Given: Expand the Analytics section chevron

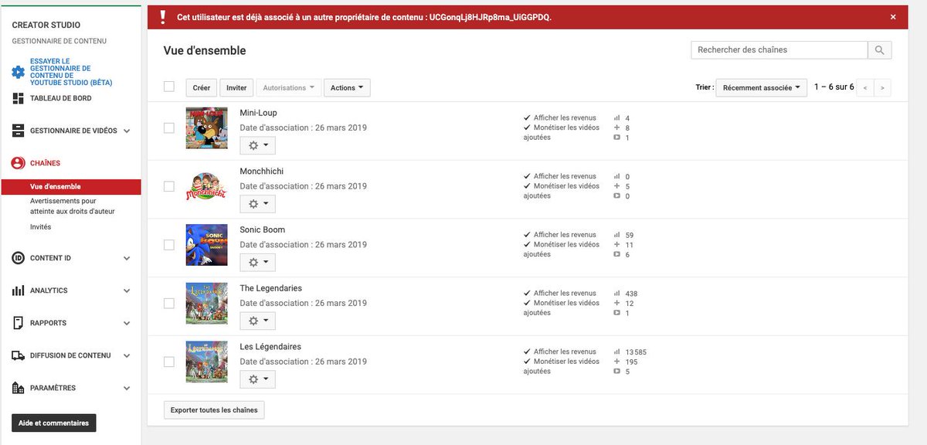Looking at the screenshot, I should click(x=127, y=290).
